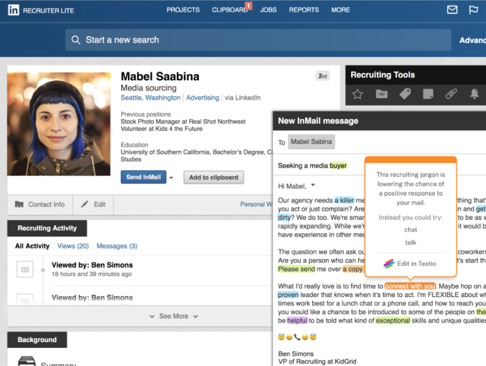The height and width of the screenshot is (366, 486).
Task: Open the Send InMail dropdown arrow
Action: tap(171, 177)
